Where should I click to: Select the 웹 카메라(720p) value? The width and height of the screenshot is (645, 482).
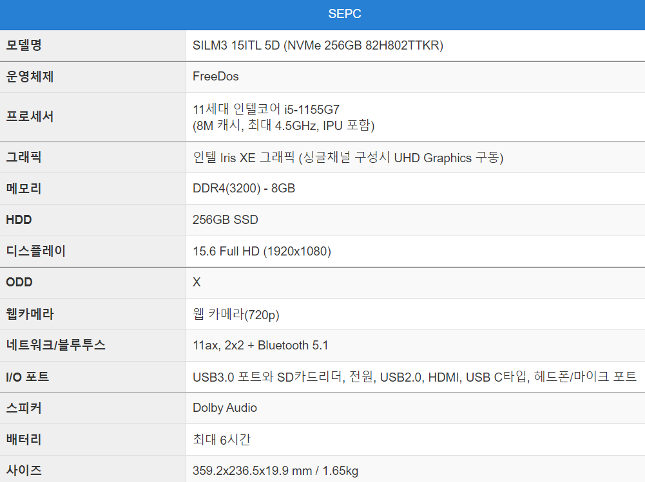pyautogui.click(x=236, y=314)
